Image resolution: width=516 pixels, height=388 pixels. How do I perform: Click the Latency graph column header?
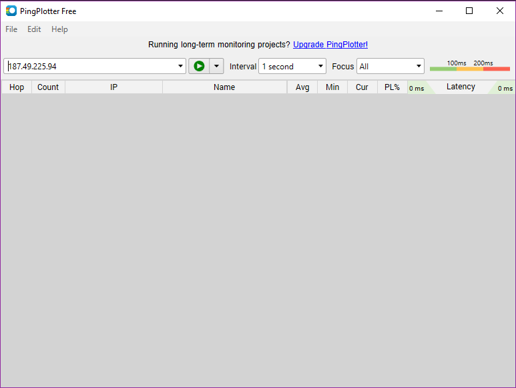click(461, 87)
